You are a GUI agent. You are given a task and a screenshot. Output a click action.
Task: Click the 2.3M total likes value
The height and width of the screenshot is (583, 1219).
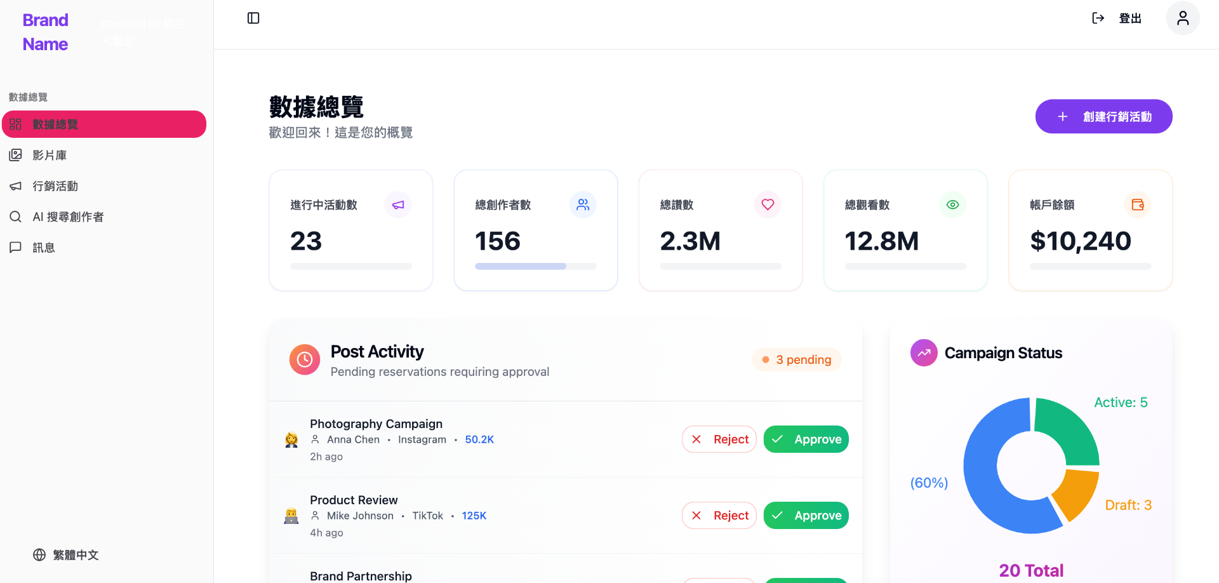pyautogui.click(x=690, y=241)
